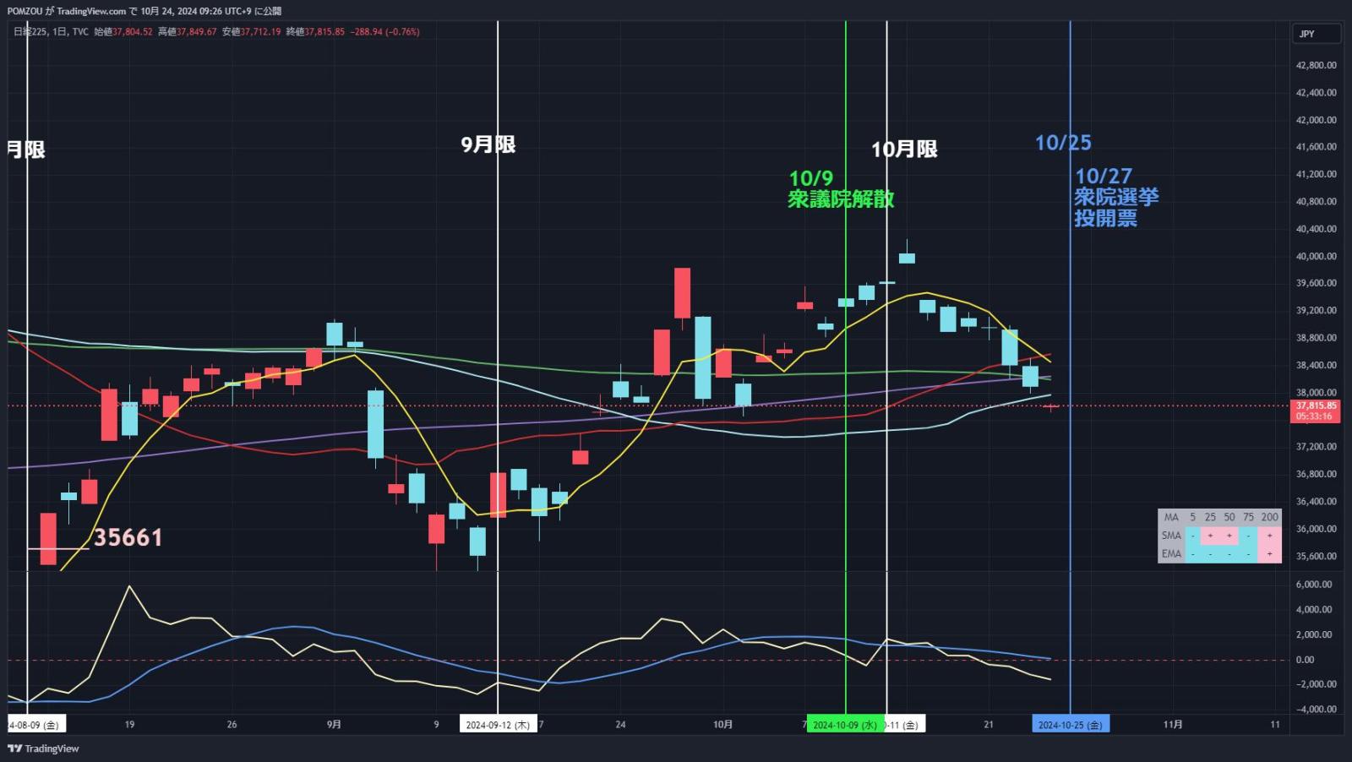This screenshot has height=762, width=1352.
Task: Click the 9月限 annotation label
Action: point(488,144)
